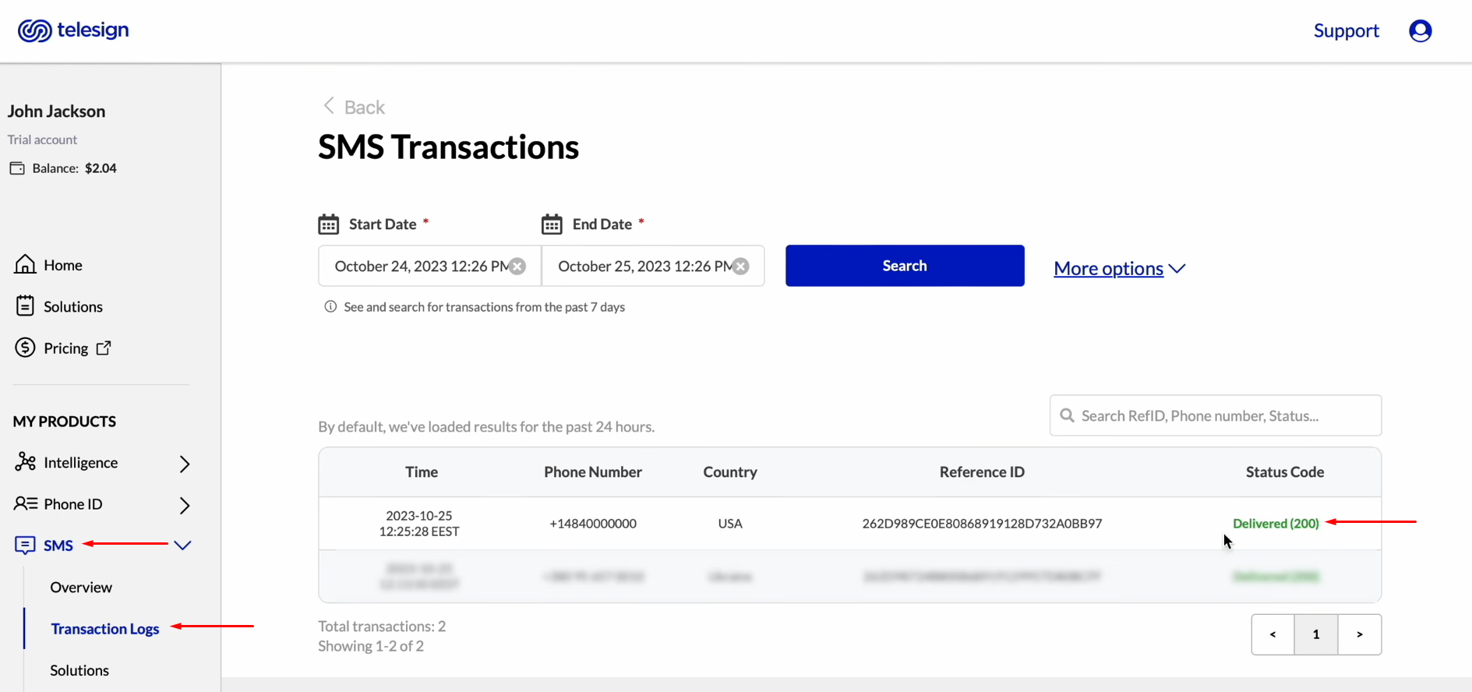Open Phone ID product menu
Screen dimensions: 1472x692
click(x=72, y=504)
